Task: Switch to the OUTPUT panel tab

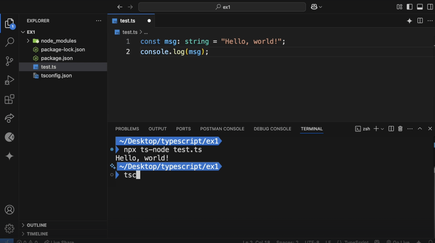Action: (x=158, y=129)
